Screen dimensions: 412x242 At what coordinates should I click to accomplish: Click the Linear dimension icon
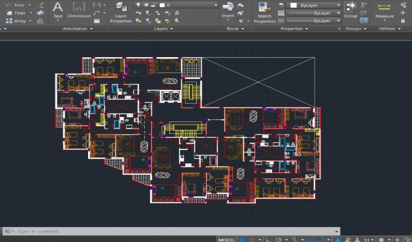pyautogui.click(x=97, y=5)
